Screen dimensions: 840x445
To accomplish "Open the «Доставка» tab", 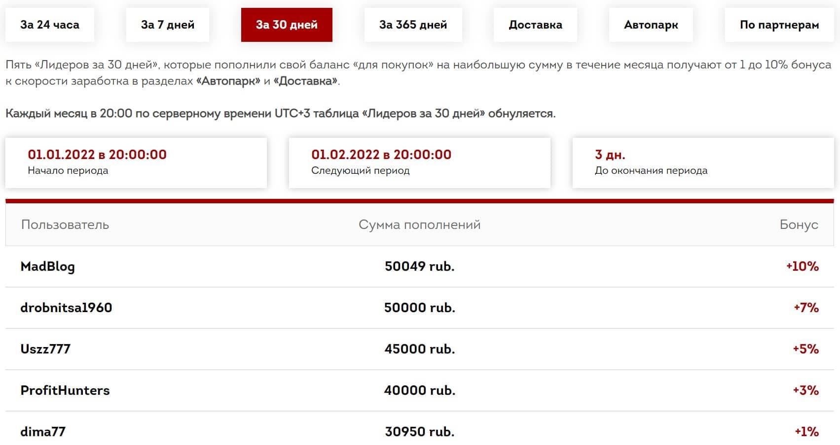I will pyautogui.click(x=536, y=25).
